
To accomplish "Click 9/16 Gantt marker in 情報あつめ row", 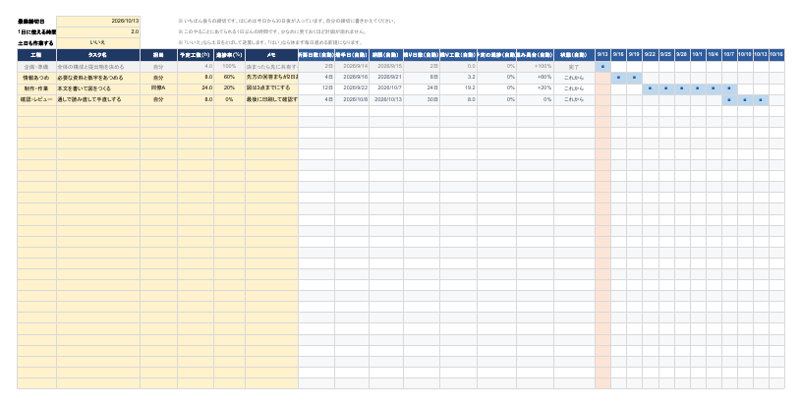I will pos(618,78).
